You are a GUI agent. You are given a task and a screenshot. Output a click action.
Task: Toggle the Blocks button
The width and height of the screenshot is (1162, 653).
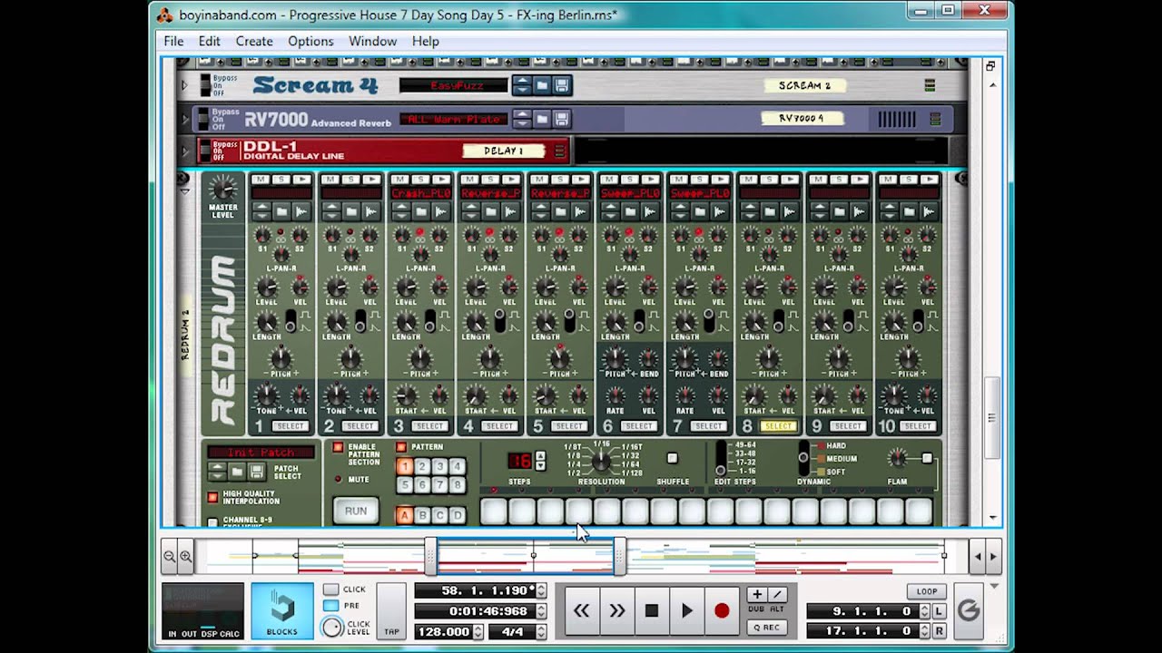tap(282, 611)
